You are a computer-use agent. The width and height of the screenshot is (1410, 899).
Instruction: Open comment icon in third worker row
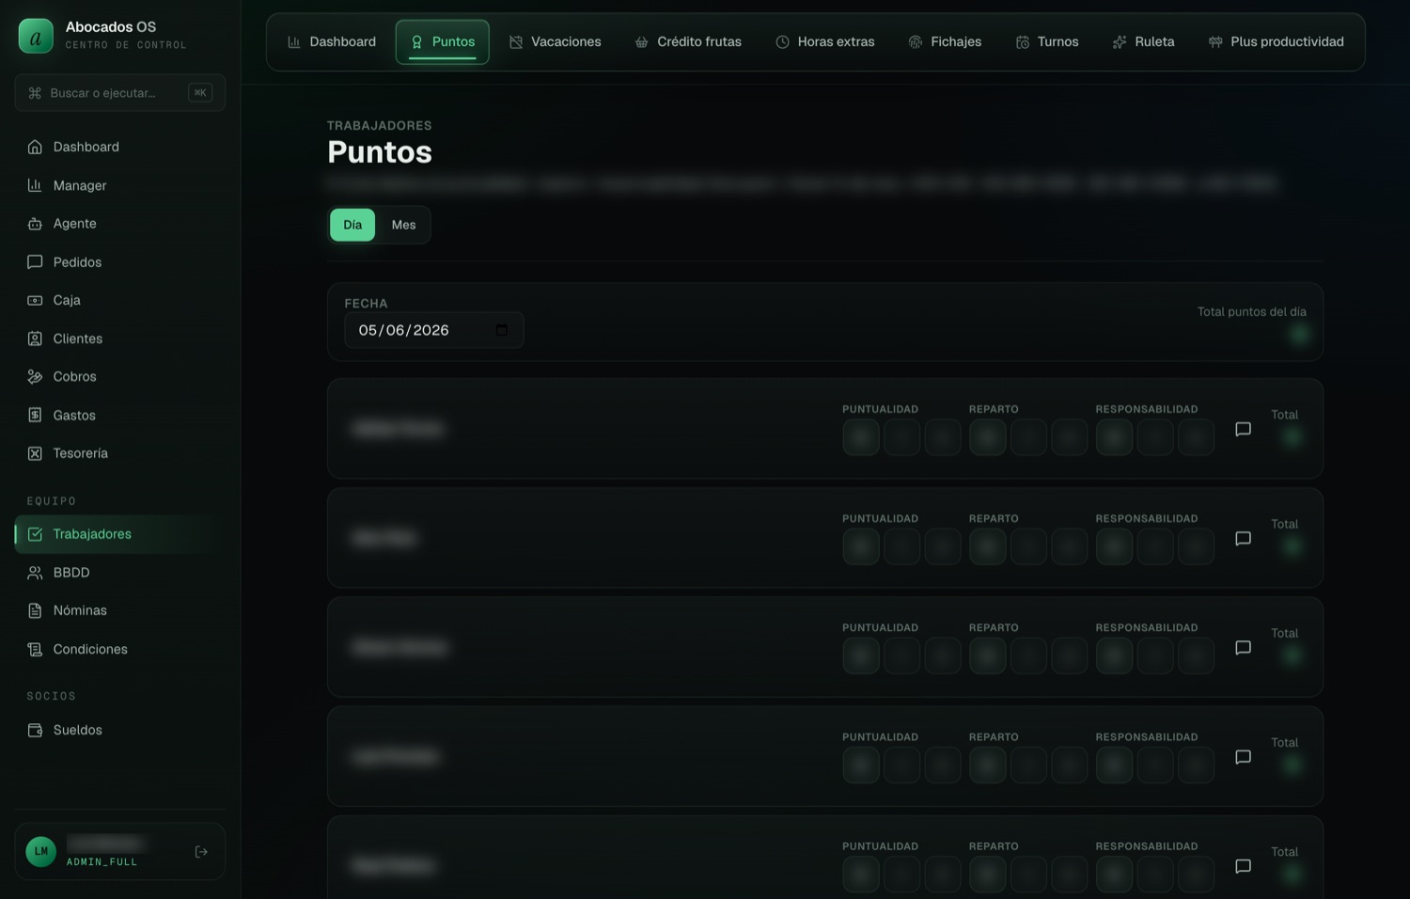coord(1243,648)
